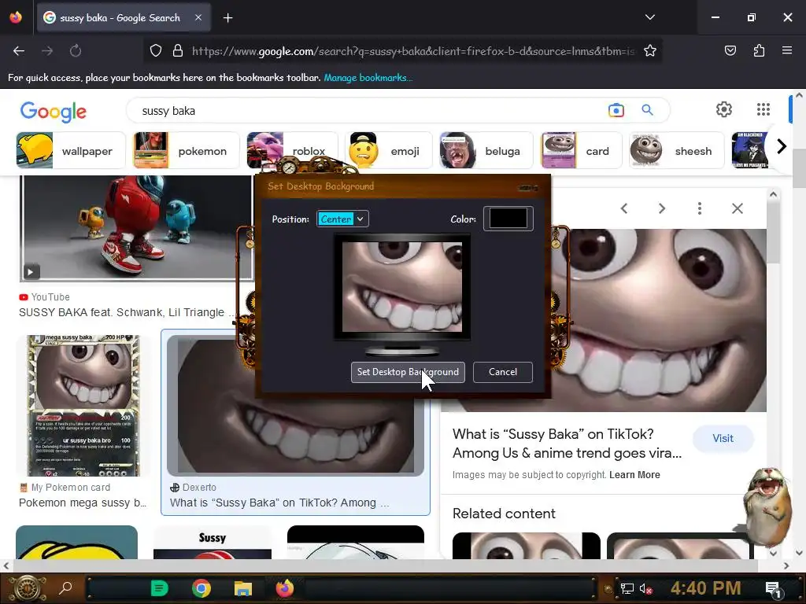806x604 pixels.
Task: Open the Firefox extensions puzzle icon
Action: (759, 50)
